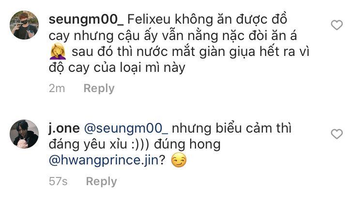This screenshot has height=203, width=363.
Task: Click the text "độ cay của loại mì này"
Action: pyautogui.click(x=117, y=68)
